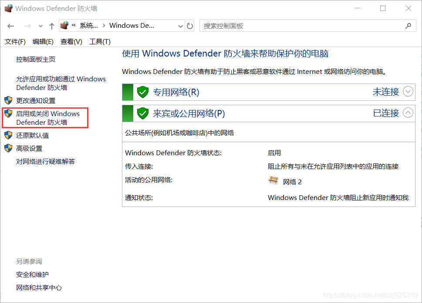Open the recent locations dropdown arrow
Image resolution: width=422 pixels, height=303 pixels.
(41, 26)
